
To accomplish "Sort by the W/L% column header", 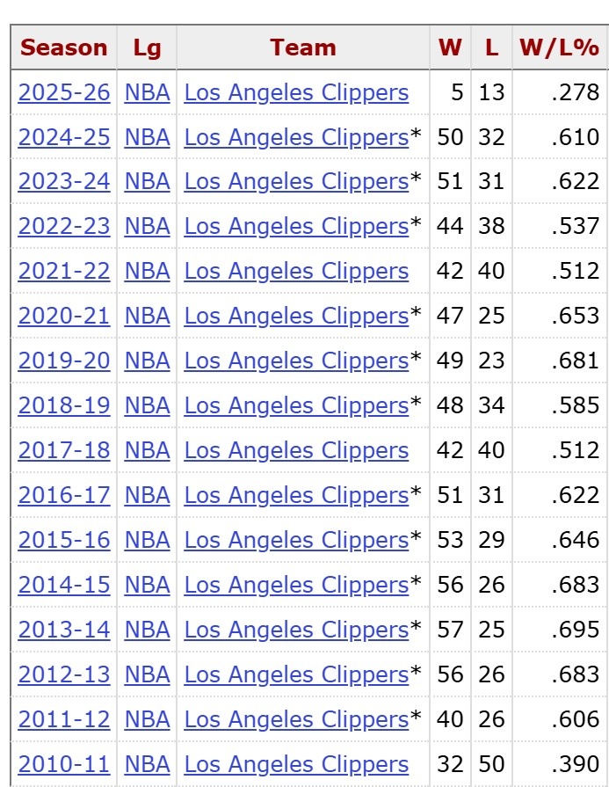I will (x=559, y=47).
